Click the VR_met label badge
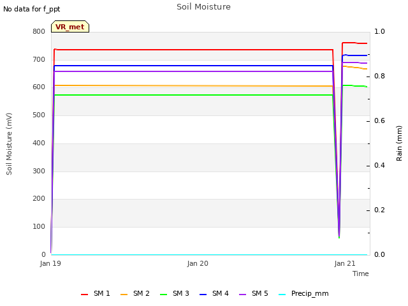Screen dimensions: 408x306 pos(70,27)
